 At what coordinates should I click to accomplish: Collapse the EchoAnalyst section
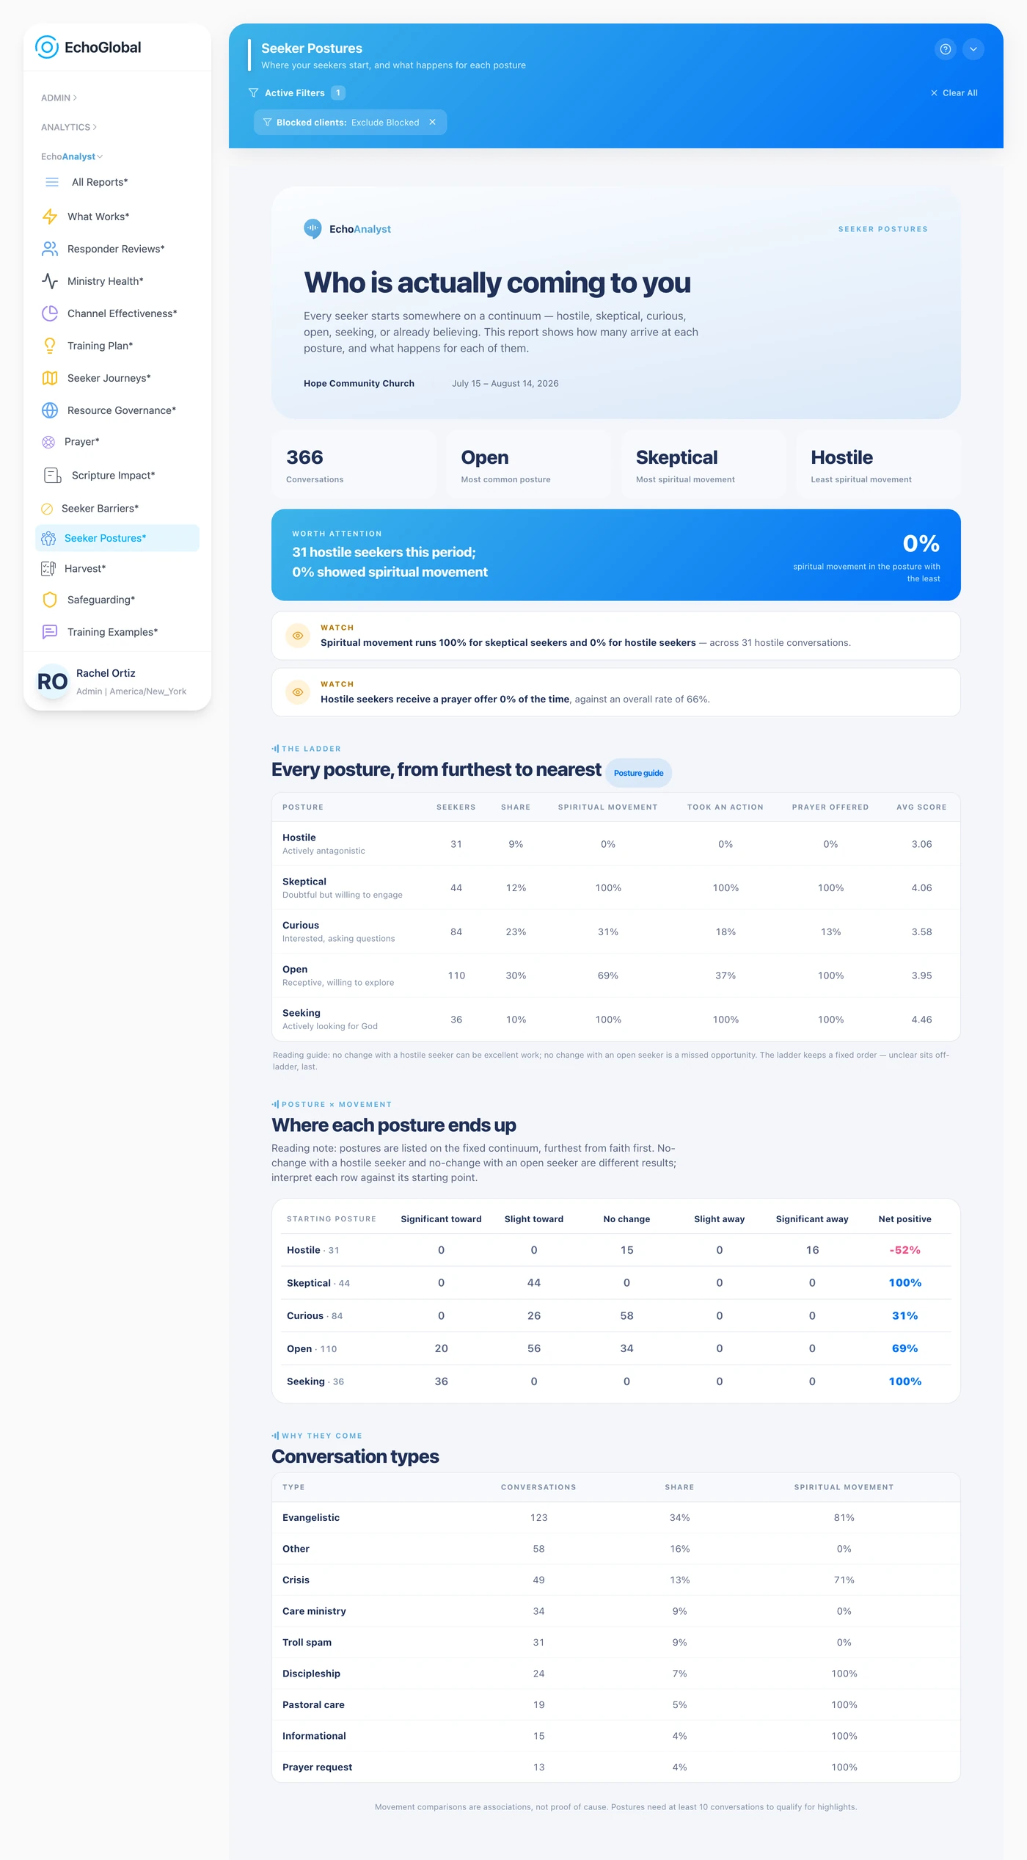pos(72,156)
